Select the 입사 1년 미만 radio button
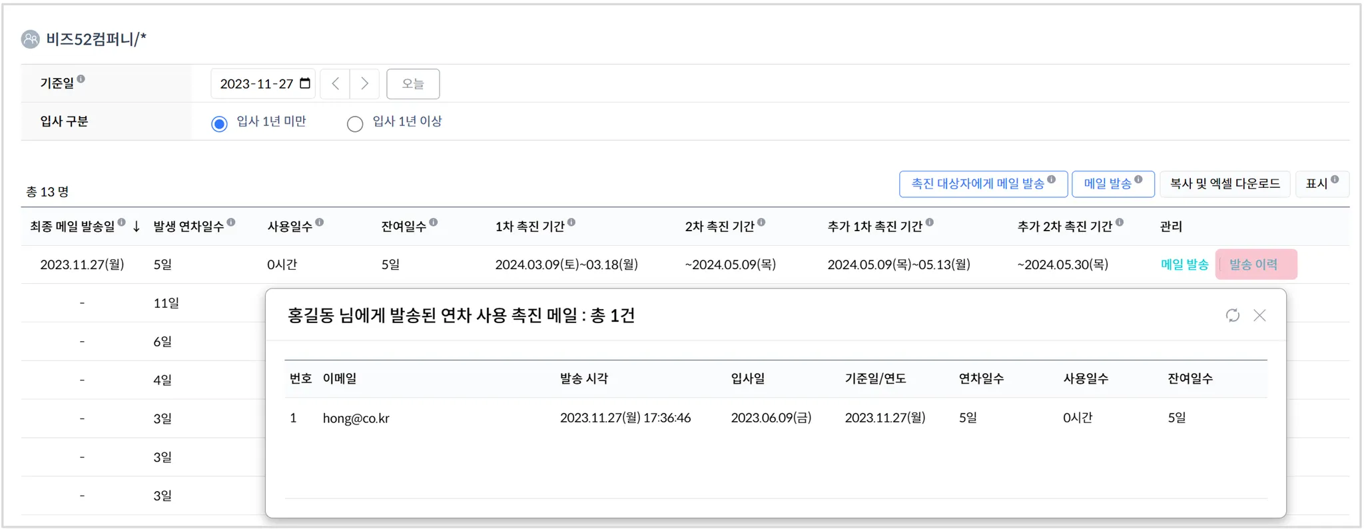Viewport: 1364px width, 529px height. pyautogui.click(x=219, y=124)
